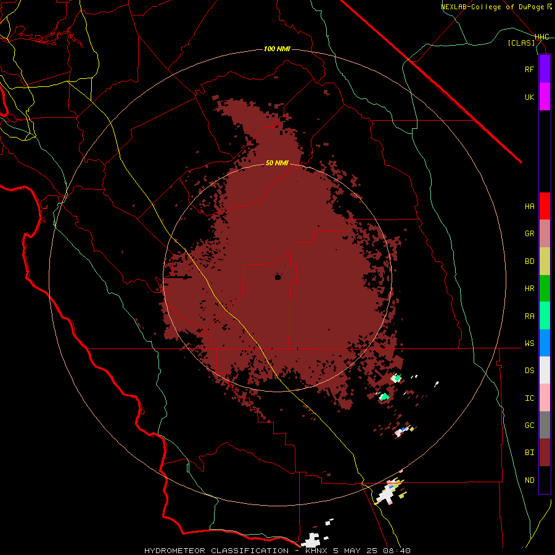
Task: Click the 50 NMI range ring label
Action: click(x=277, y=163)
